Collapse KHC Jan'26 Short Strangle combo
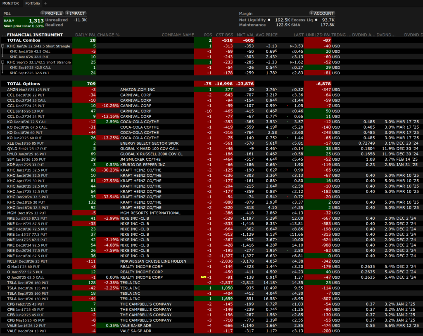Image resolution: width=423 pixels, height=336 pixels. (3, 46)
